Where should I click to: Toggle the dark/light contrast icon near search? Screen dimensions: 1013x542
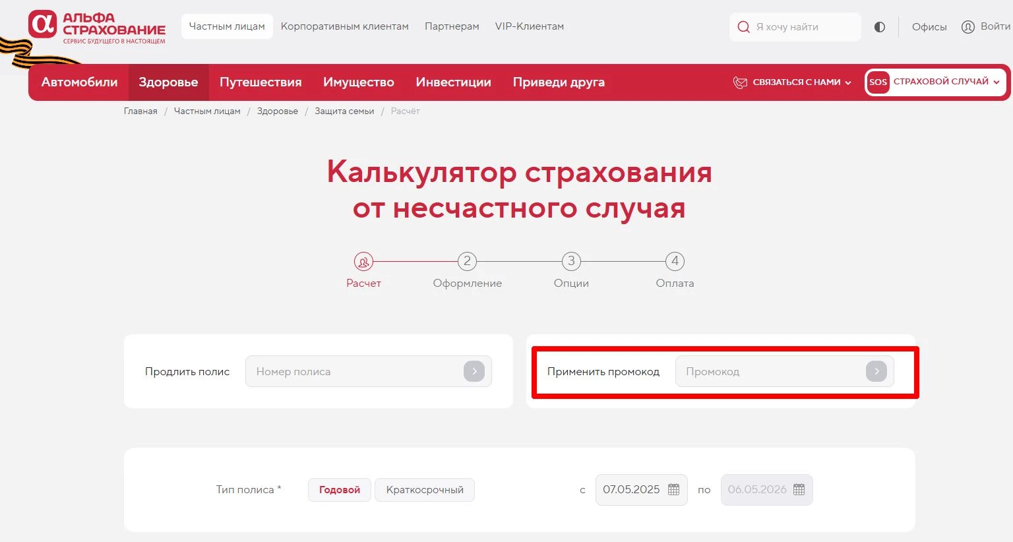pyautogui.click(x=879, y=26)
